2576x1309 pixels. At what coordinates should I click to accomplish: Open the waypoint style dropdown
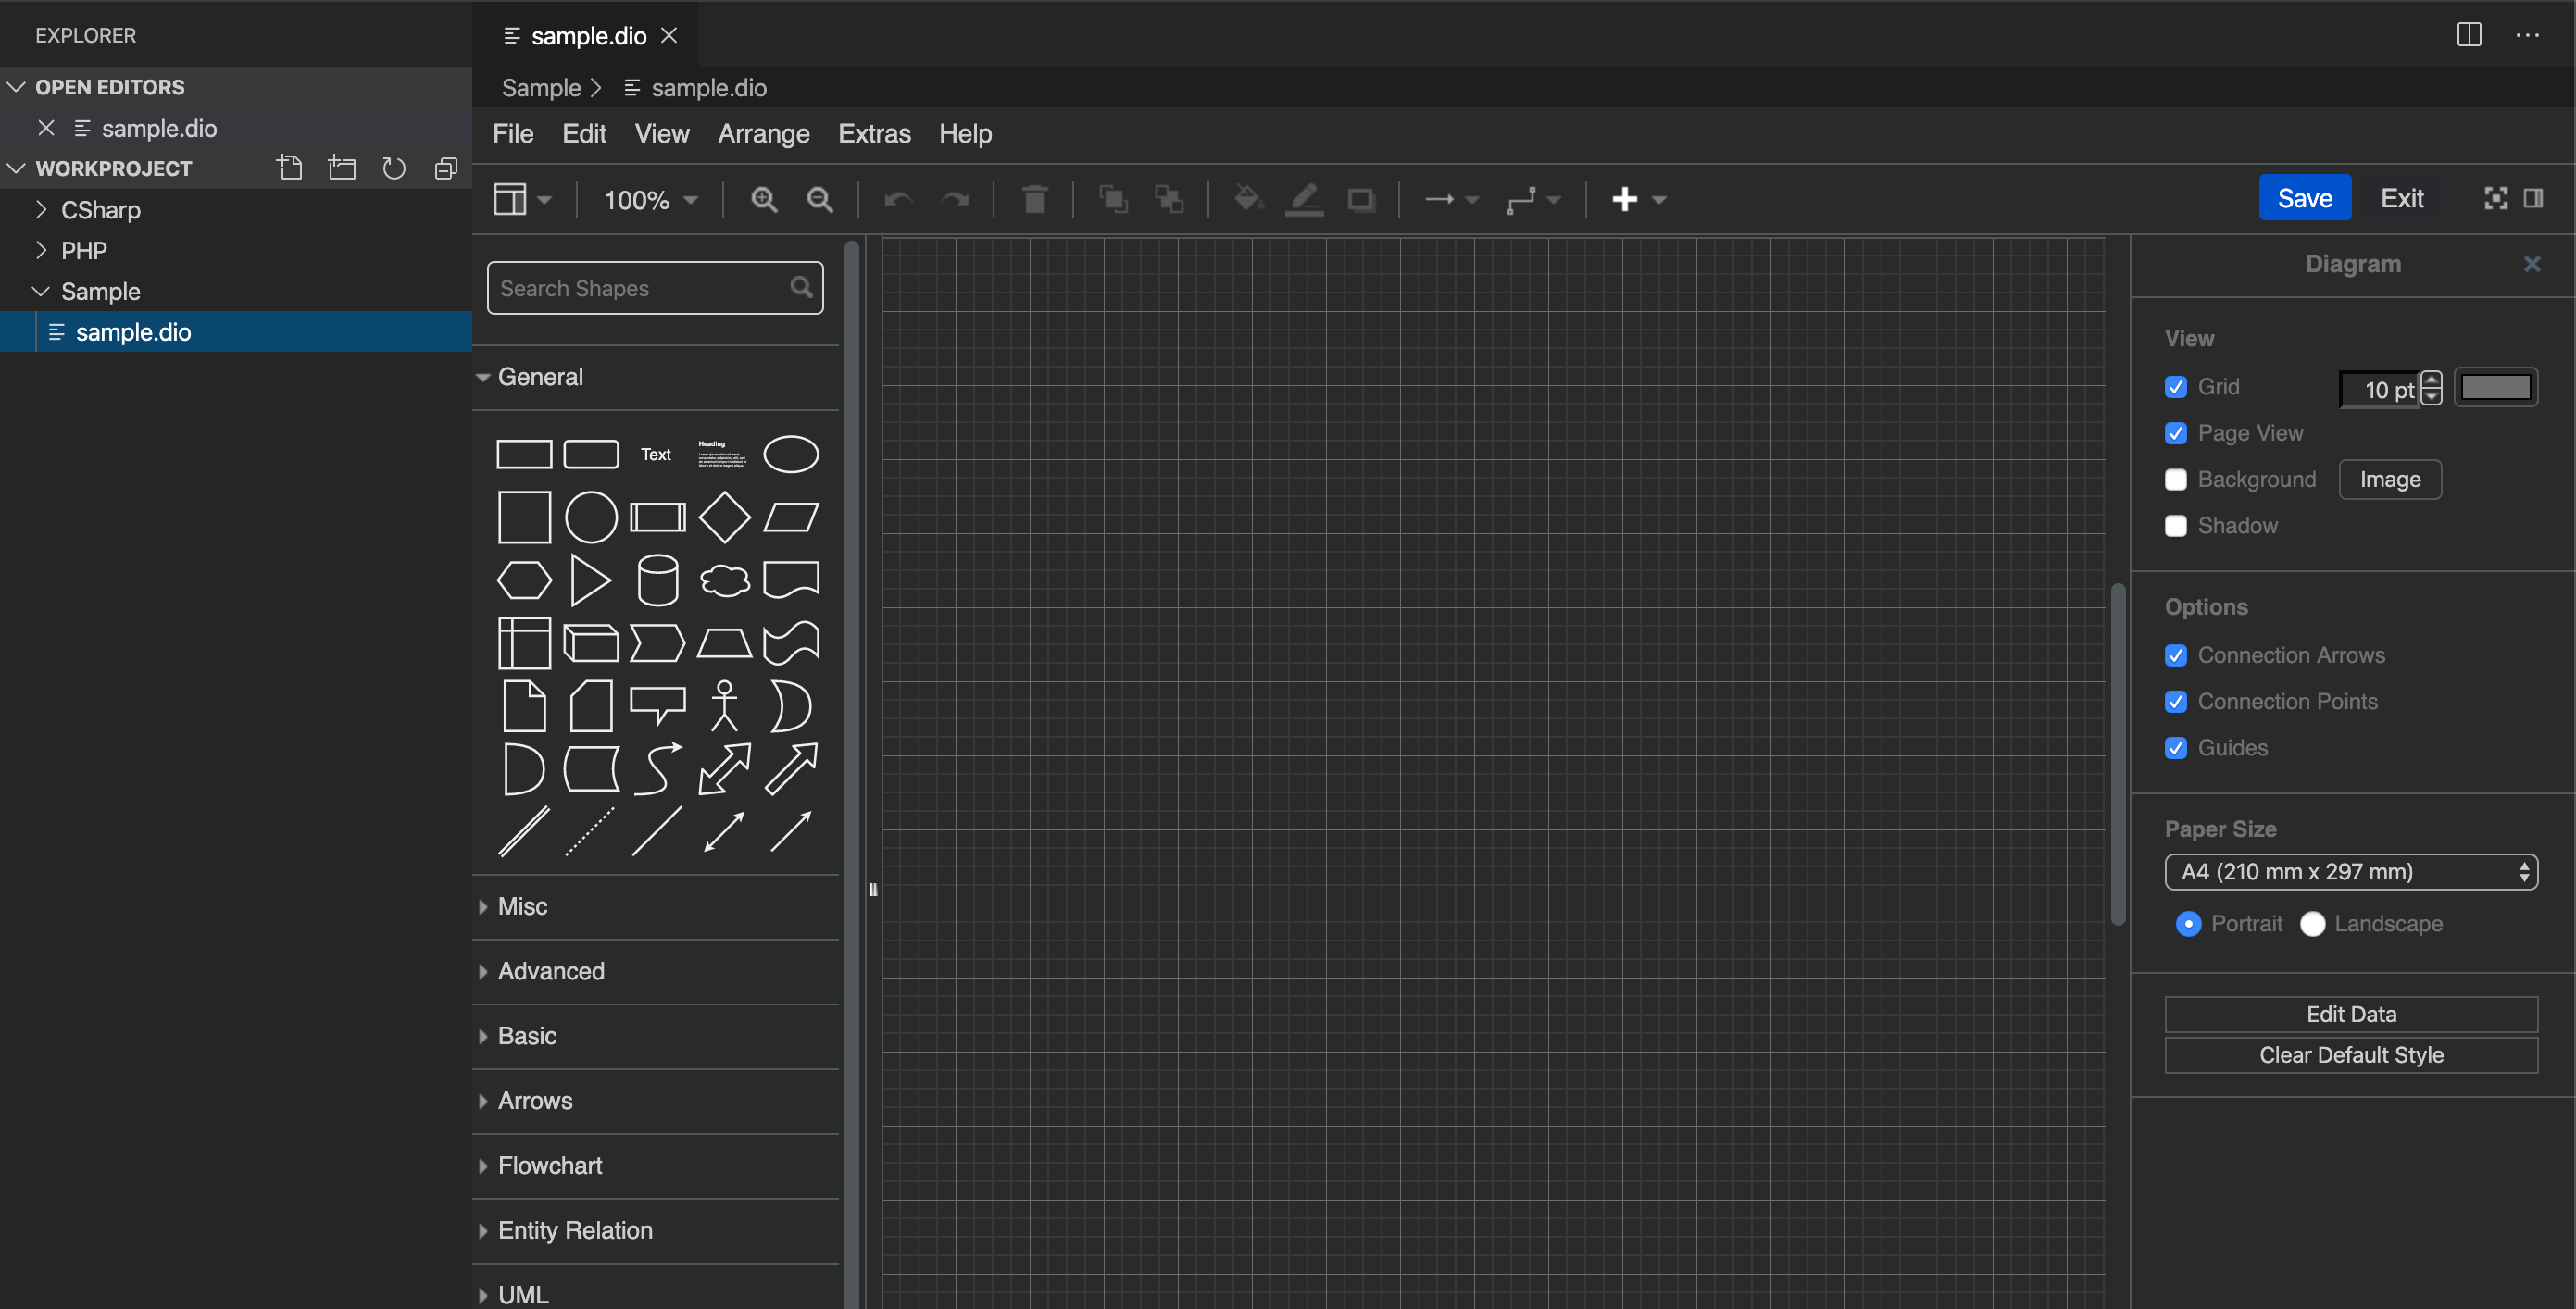[1534, 200]
